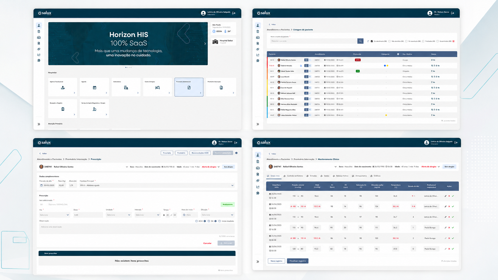Check the Encaminhados filter checkbox
Screen dimensions: 498x280
[x=438, y=41]
